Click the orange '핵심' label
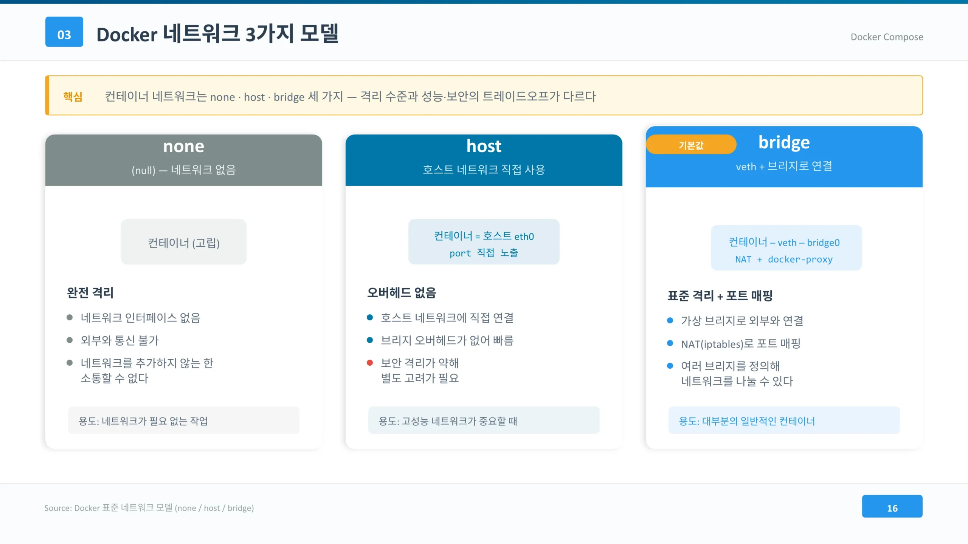The width and height of the screenshot is (968, 544). 73,96
